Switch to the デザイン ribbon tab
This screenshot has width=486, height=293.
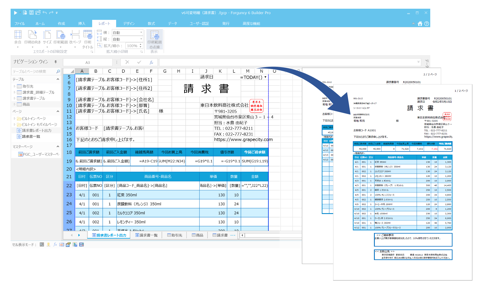point(129,24)
